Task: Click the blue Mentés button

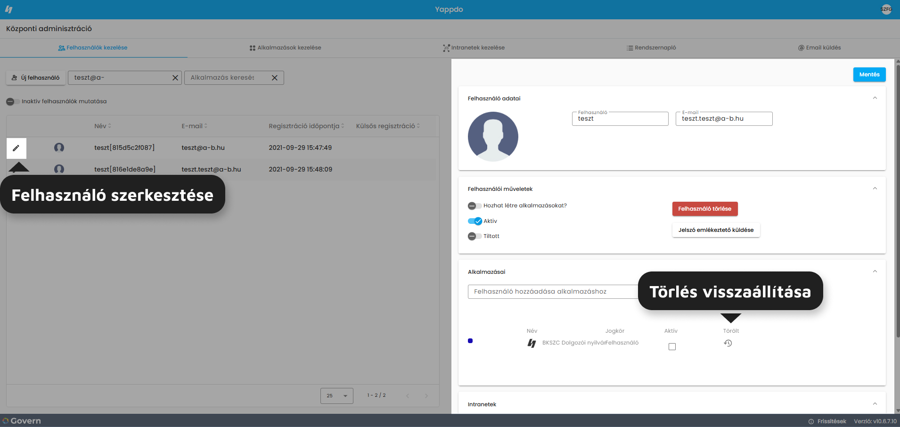Action: click(869, 74)
